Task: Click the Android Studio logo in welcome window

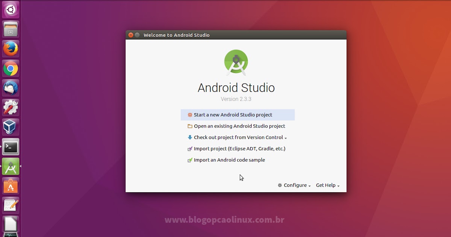Action: (236, 62)
